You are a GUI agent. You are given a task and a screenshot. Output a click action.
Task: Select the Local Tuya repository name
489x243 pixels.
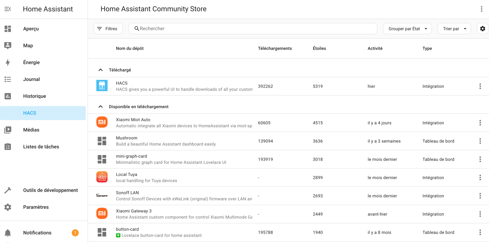point(127,174)
